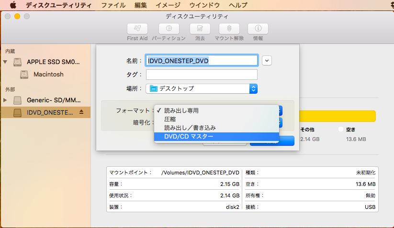This screenshot has height=228, width=394.
Task: Open the イメージ menu
Action: pyautogui.click(x=168, y=5)
